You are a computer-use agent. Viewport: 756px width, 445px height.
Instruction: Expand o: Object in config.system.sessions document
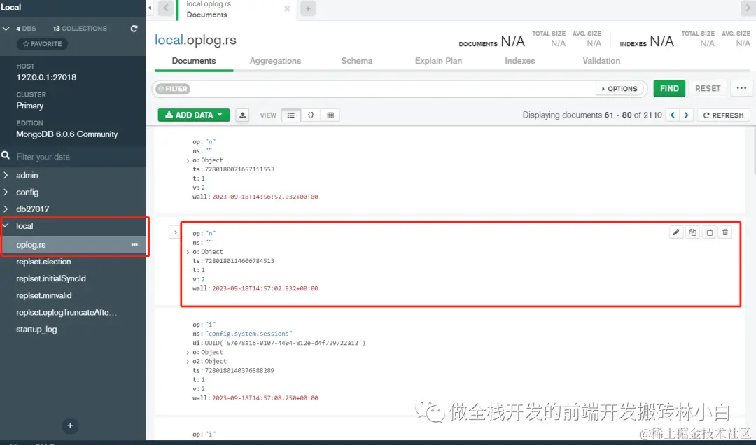click(x=188, y=353)
